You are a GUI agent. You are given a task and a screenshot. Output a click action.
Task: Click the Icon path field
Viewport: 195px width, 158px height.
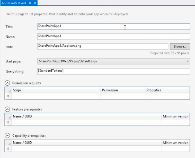pos(103,46)
